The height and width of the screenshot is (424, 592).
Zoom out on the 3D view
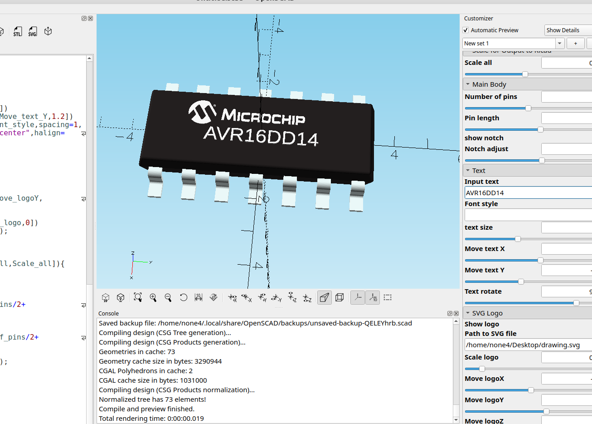168,297
